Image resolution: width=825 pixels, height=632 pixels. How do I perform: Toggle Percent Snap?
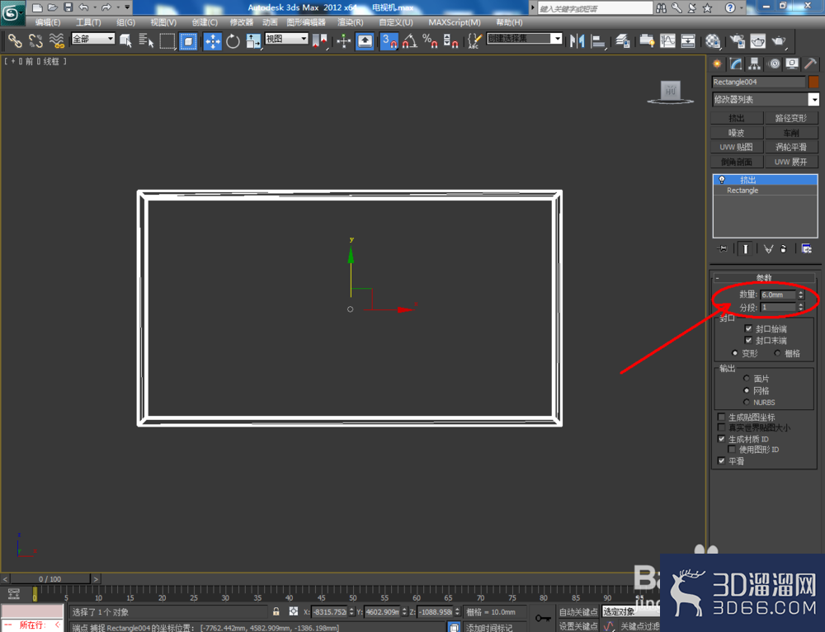(430, 41)
